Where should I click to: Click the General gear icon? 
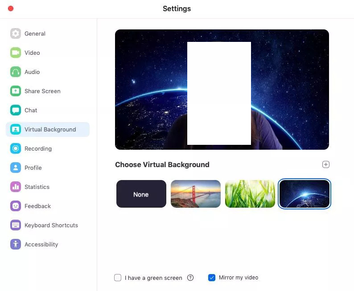point(16,33)
